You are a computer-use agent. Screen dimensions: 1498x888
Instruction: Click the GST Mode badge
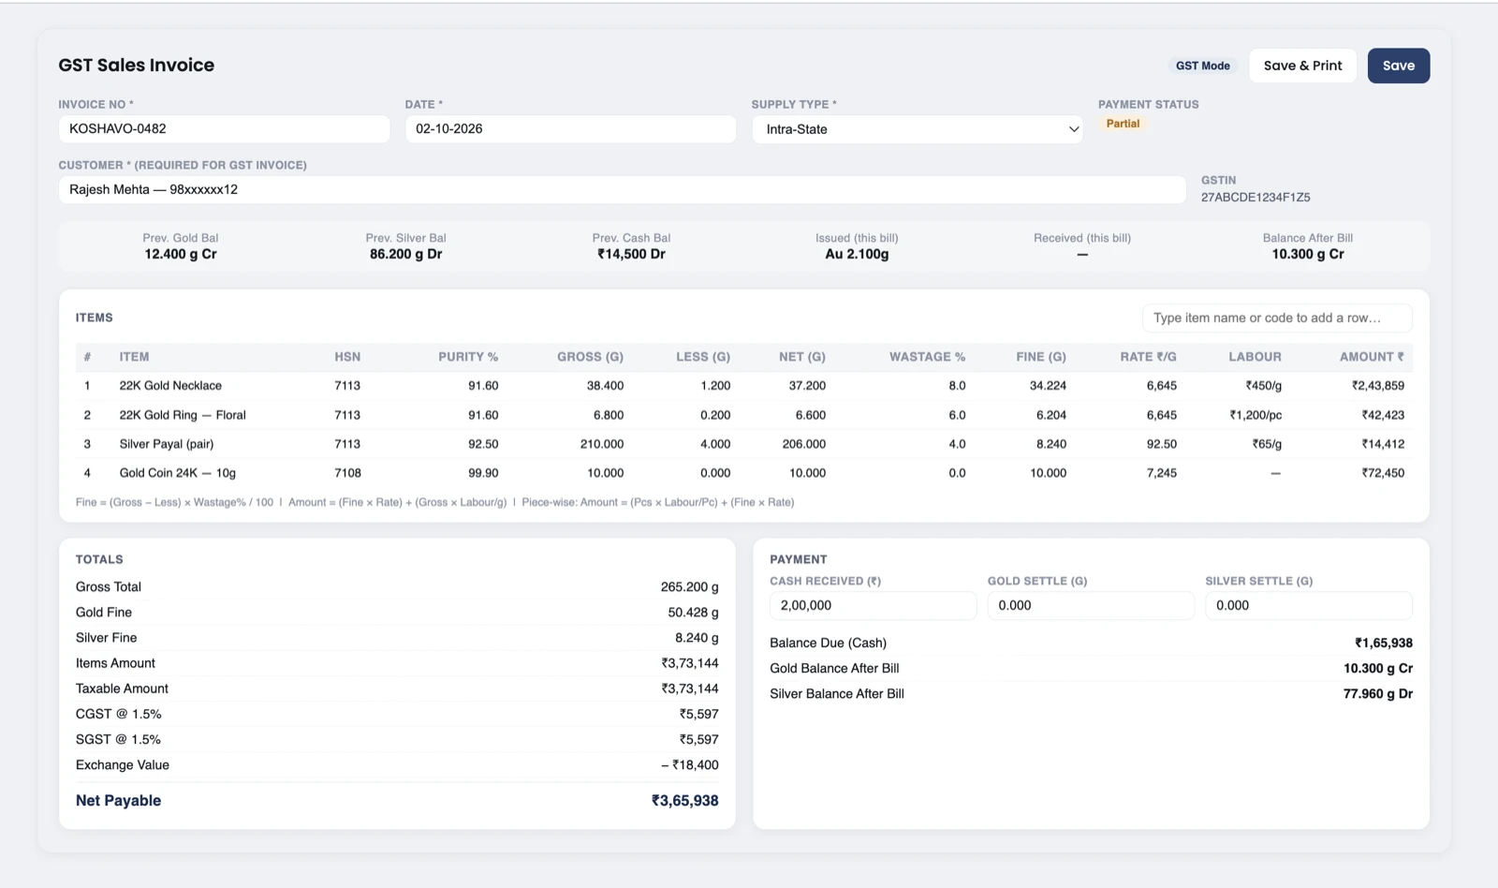point(1202,66)
